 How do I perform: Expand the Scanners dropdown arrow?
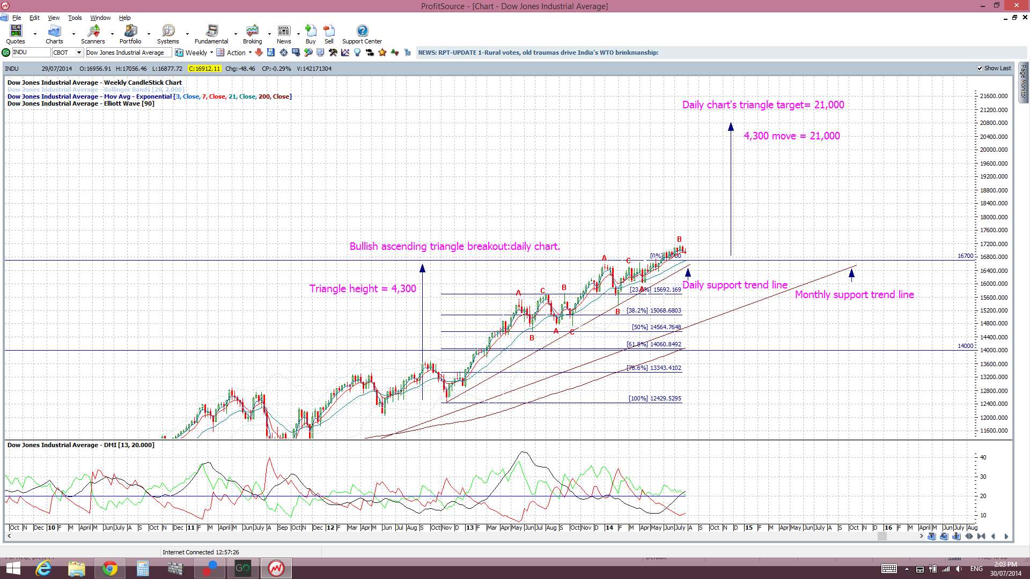pos(112,34)
